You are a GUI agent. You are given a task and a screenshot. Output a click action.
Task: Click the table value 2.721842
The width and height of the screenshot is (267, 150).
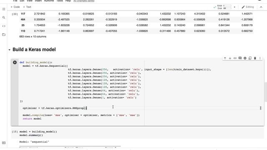pos(40,14)
